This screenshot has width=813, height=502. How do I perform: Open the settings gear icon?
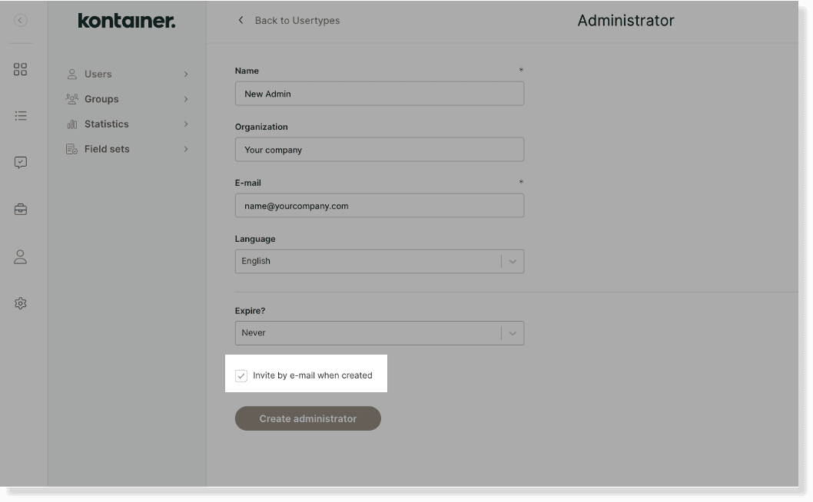(x=21, y=302)
